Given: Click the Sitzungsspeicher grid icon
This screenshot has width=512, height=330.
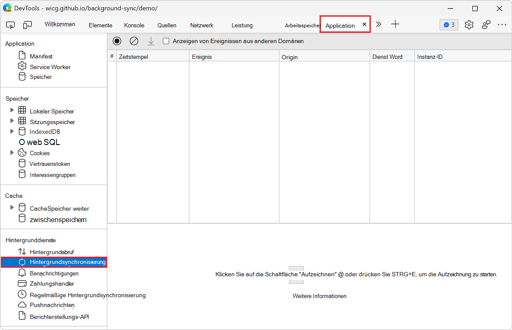Looking at the screenshot, I should (22, 121).
